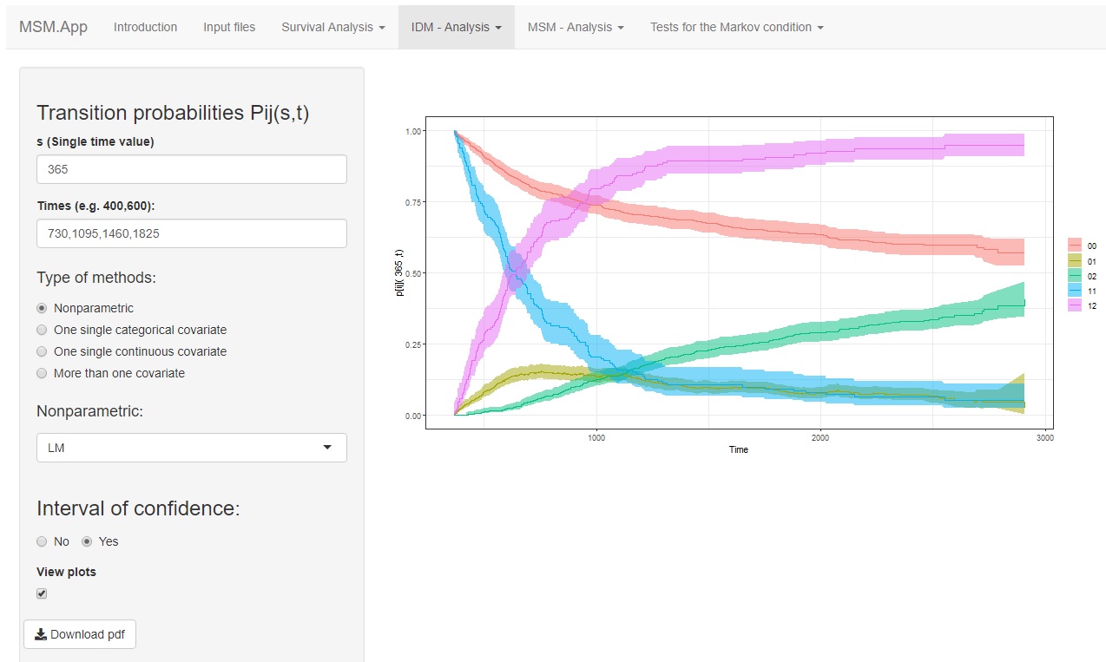The height and width of the screenshot is (662, 1106).
Task: Select One single categorical covariate option
Action: point(42,330)
